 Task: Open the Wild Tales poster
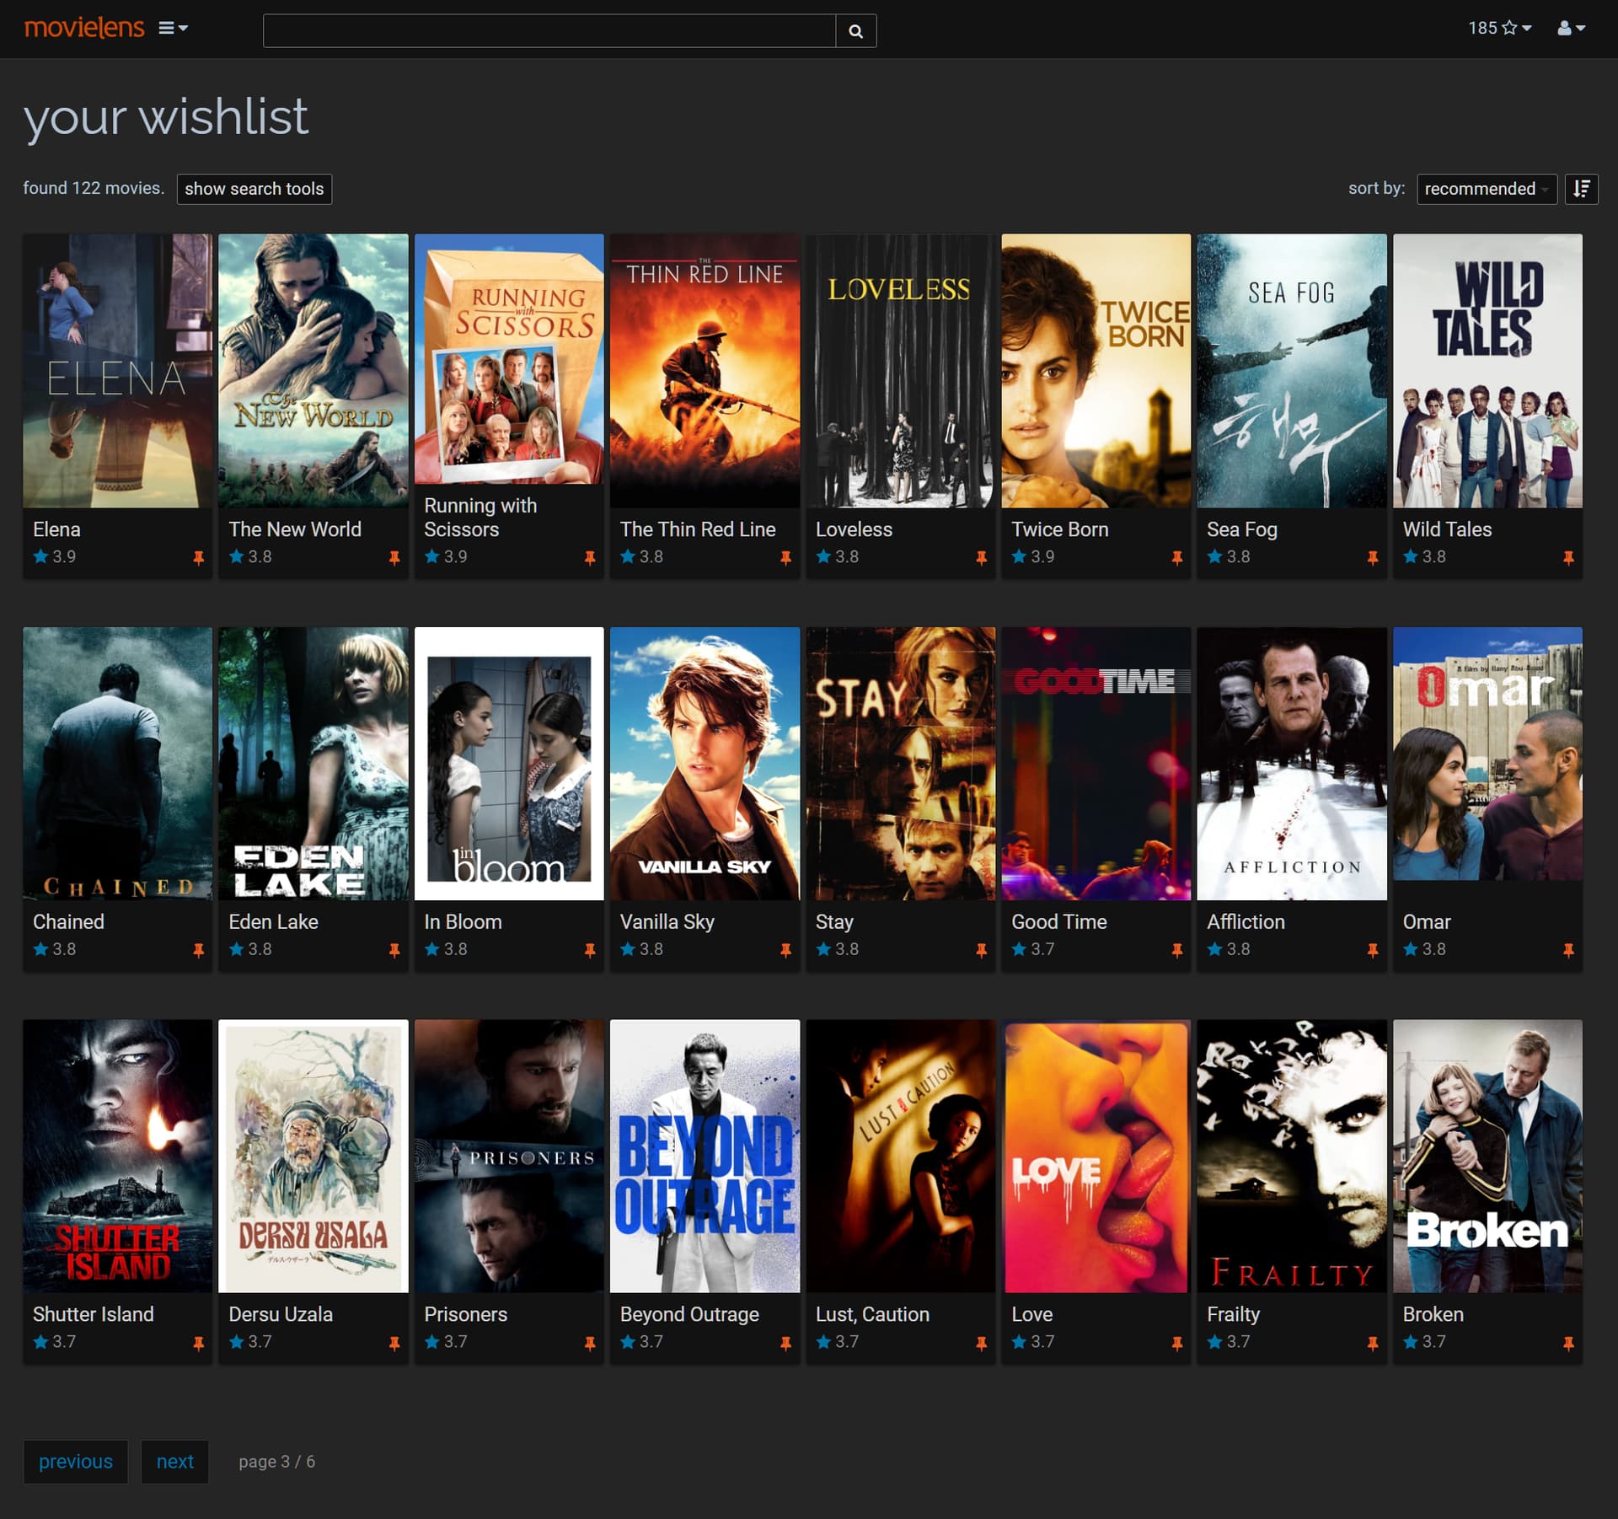pos(1487,371)
